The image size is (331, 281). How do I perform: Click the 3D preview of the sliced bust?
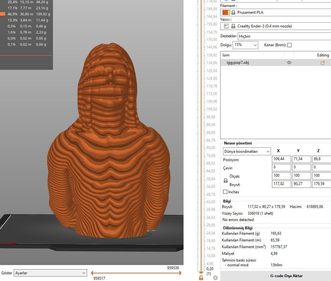109,141
